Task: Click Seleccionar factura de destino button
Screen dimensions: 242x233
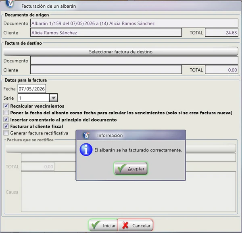Action: point(121,52)
